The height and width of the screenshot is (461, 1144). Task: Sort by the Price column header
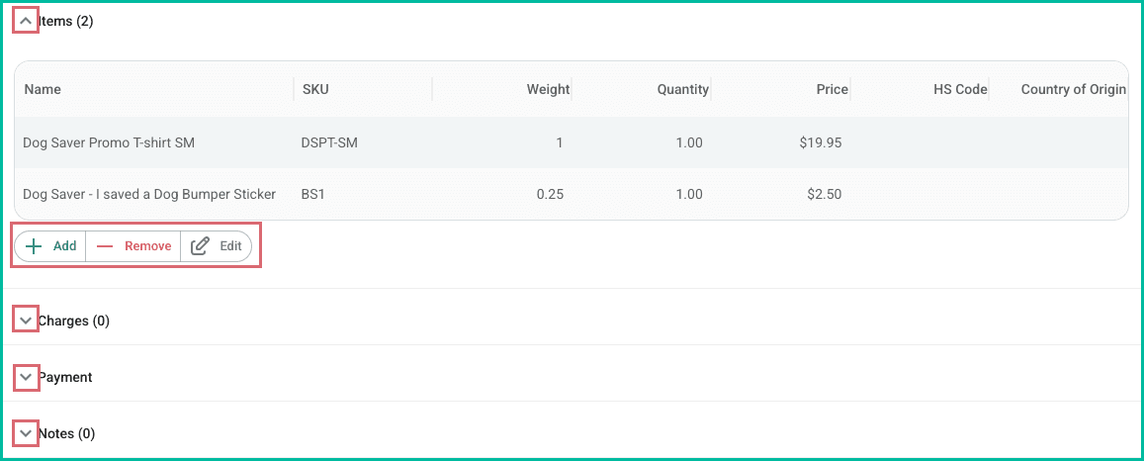point(832,89)
